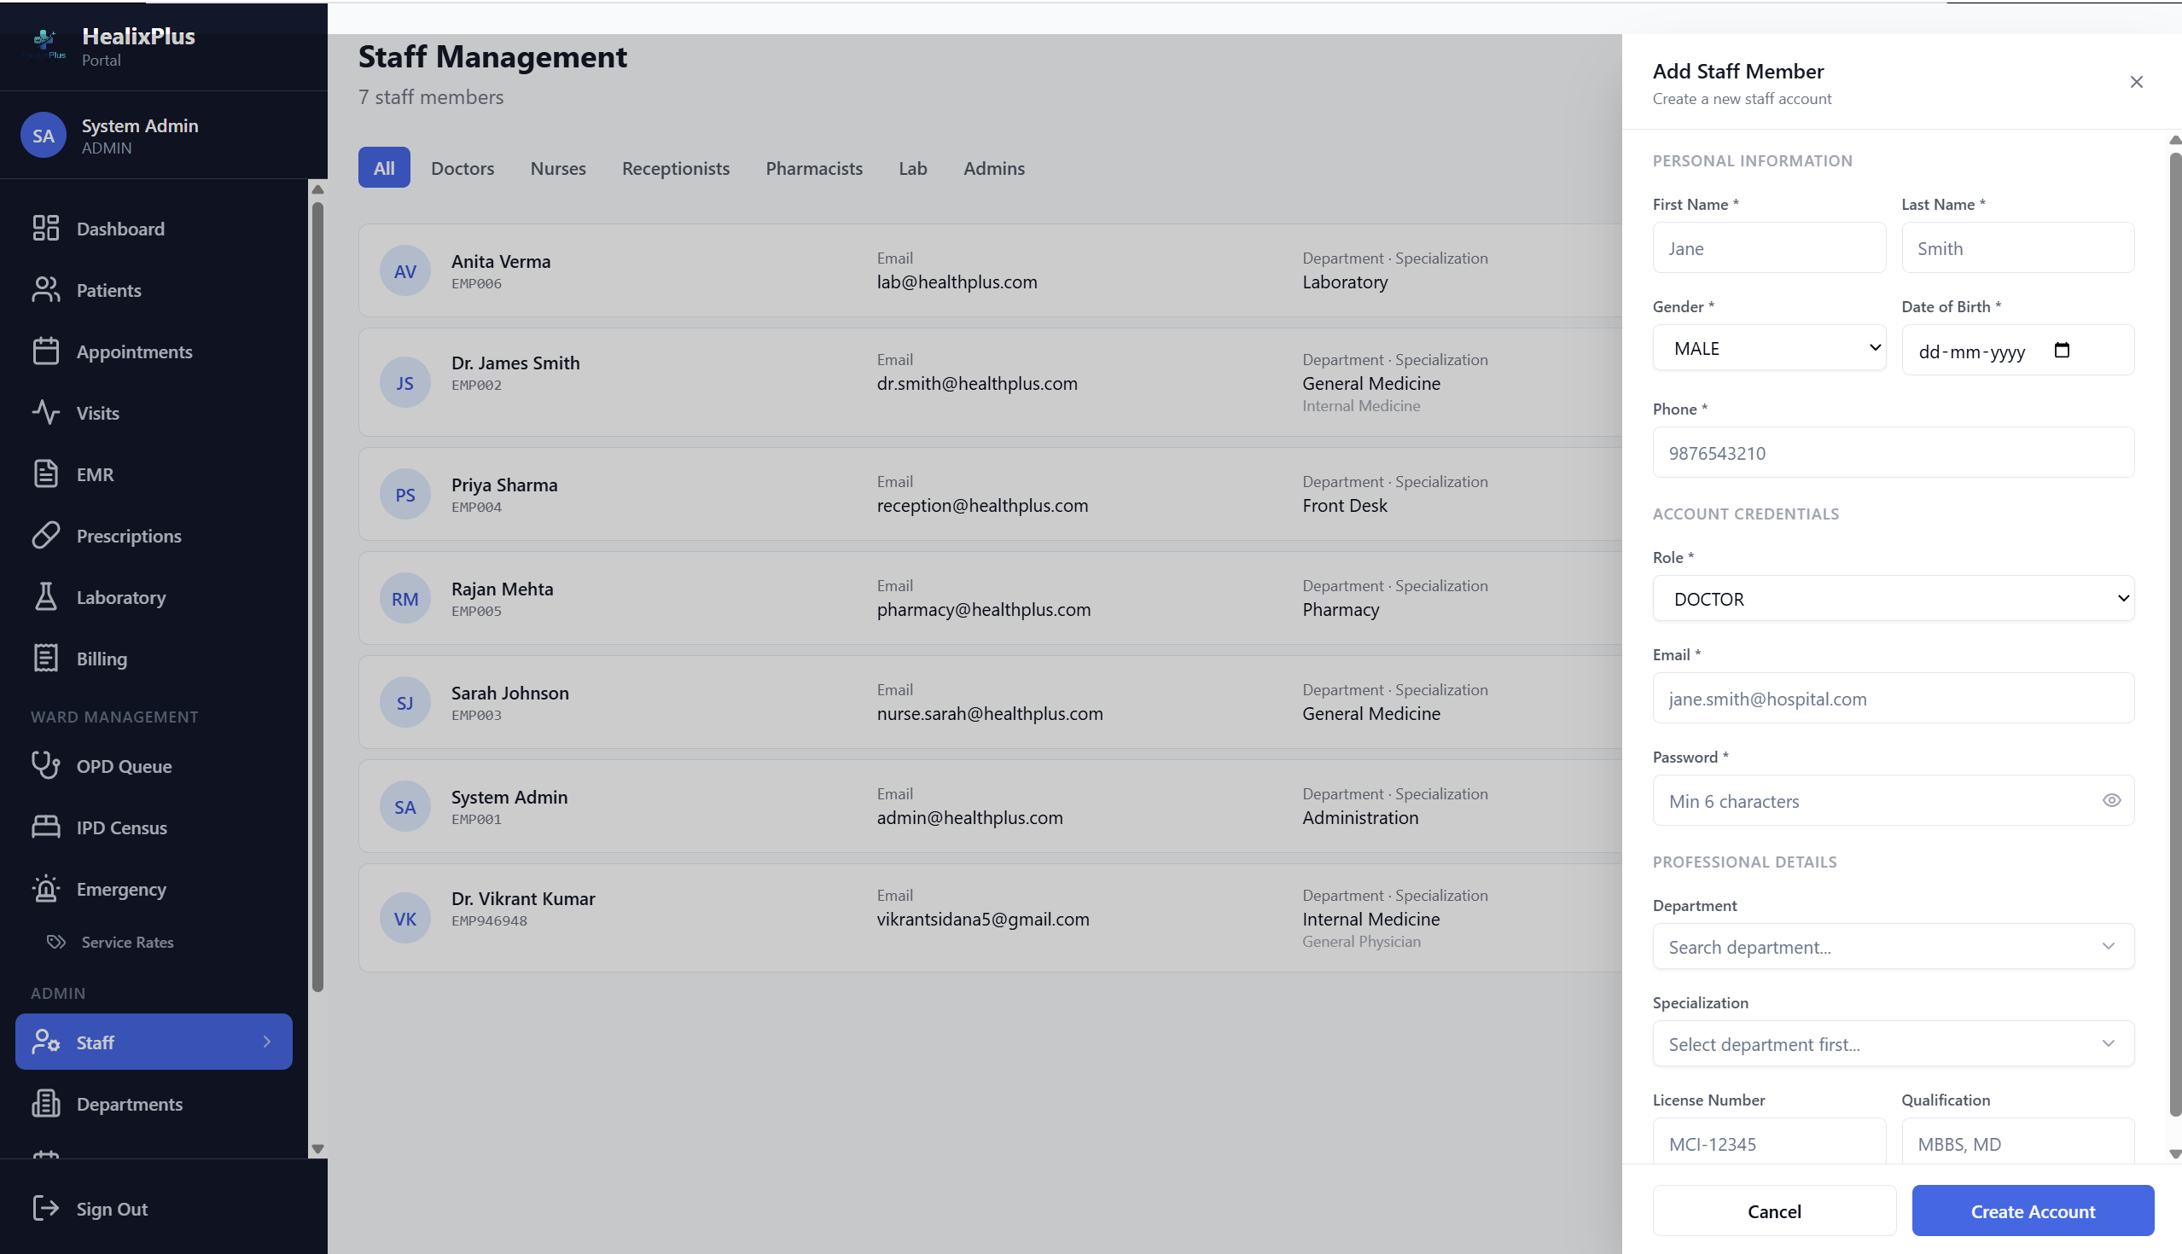Screen dimensions: 2182x1254
Task: Open Patients via its people icon
Action: 46,290
